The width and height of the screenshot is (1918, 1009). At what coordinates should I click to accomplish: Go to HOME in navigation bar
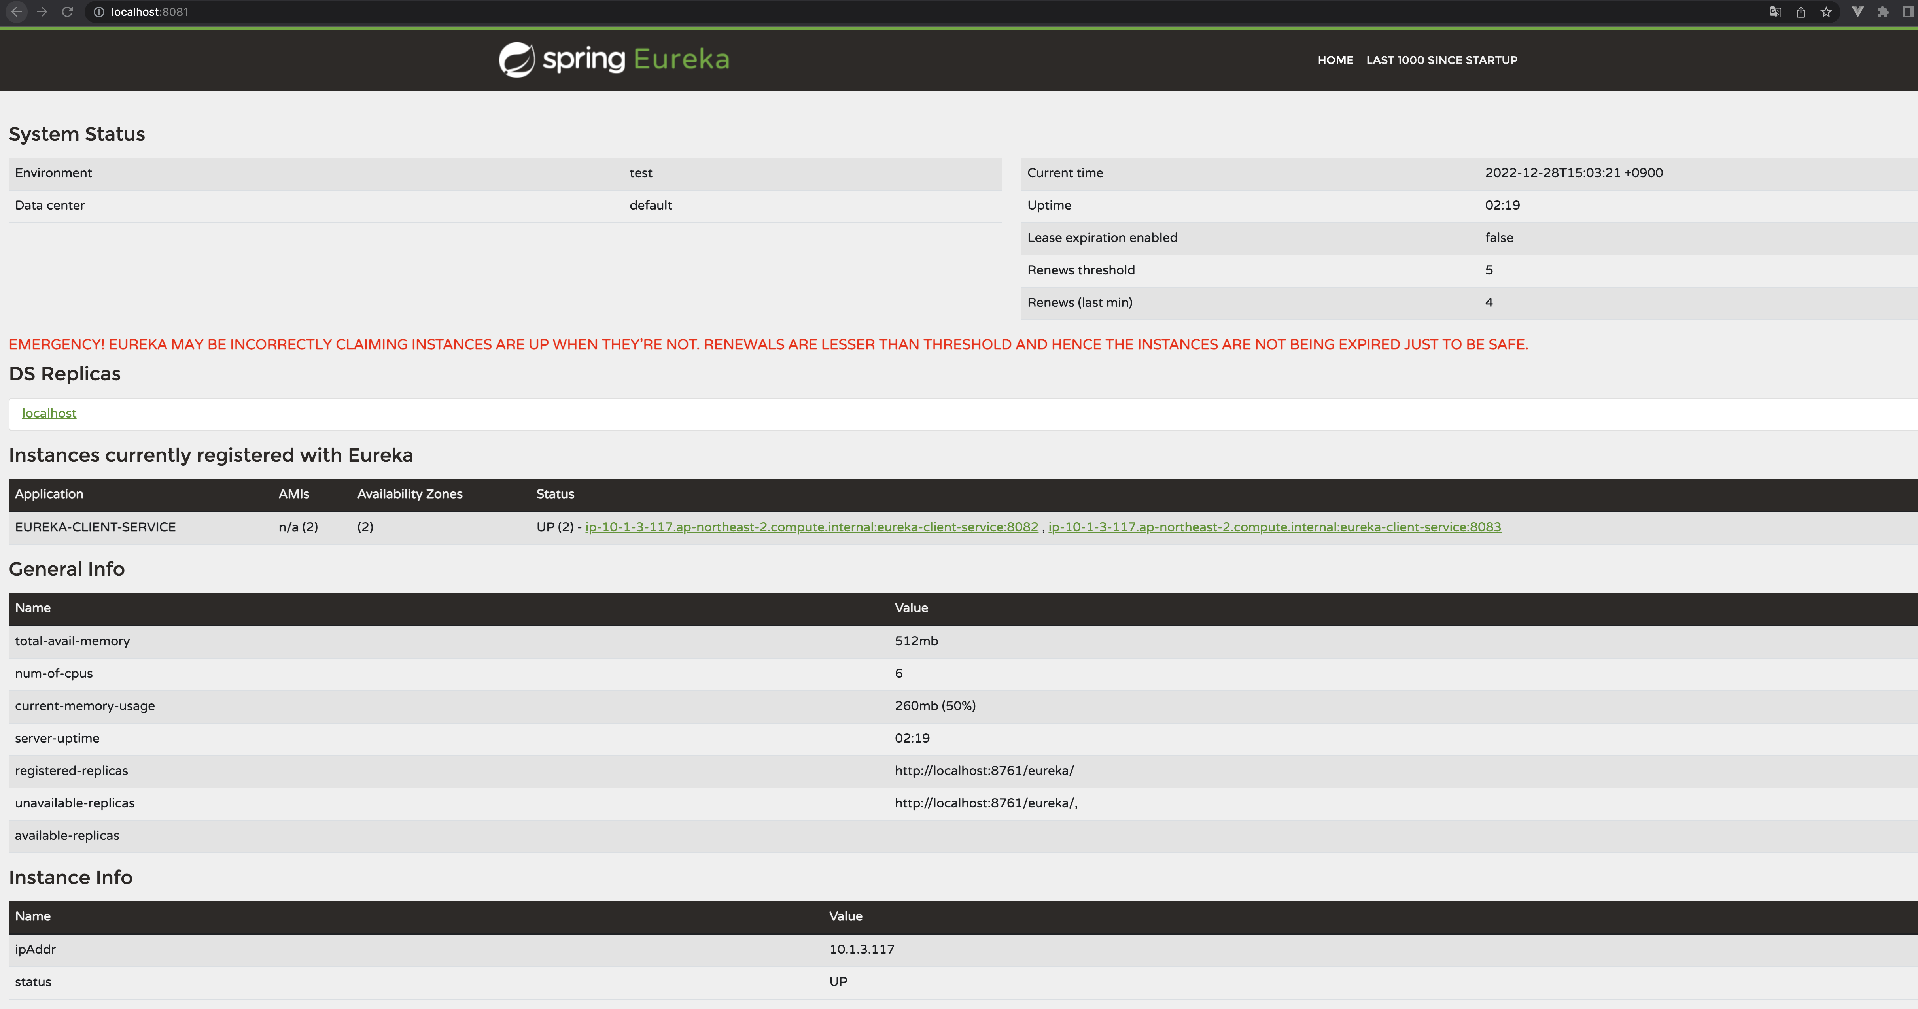(1335, 60)
